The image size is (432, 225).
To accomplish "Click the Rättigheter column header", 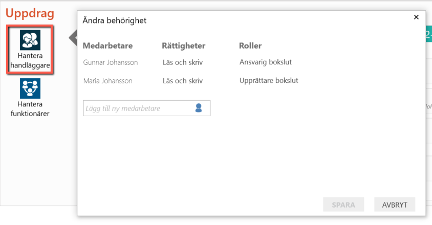I will (x=183, y=46).
